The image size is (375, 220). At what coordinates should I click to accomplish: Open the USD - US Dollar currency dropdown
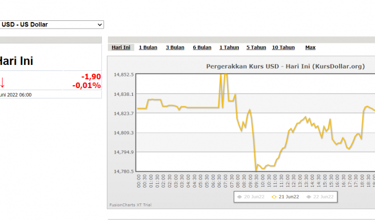[52, 25]
